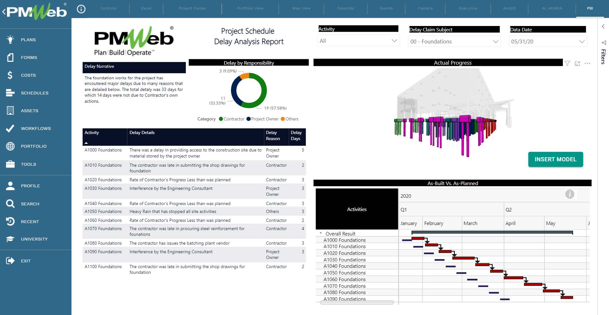
Task: Open the Tools briefcase icon
Action: point(10,164)
